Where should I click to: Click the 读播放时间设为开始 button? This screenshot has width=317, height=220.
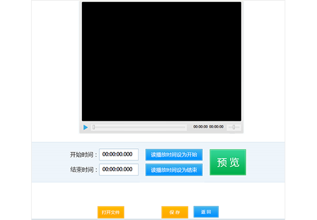coord(174,155)
